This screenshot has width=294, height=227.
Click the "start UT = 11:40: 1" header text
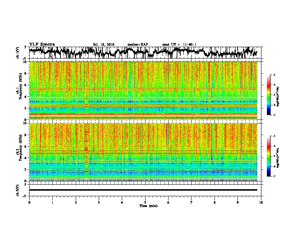point(179,45)
